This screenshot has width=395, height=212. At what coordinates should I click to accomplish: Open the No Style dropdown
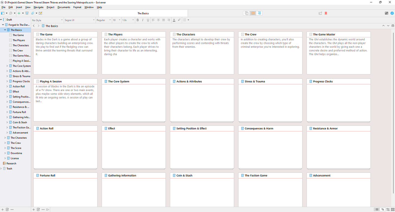(x=47, y=20)
